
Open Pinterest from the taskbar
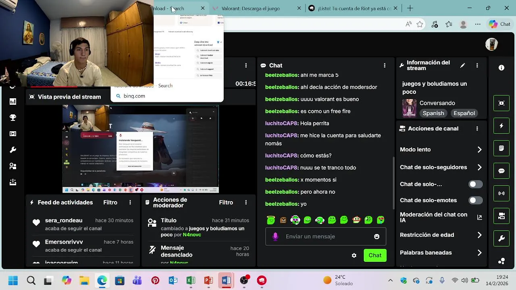tap(155, 280)
